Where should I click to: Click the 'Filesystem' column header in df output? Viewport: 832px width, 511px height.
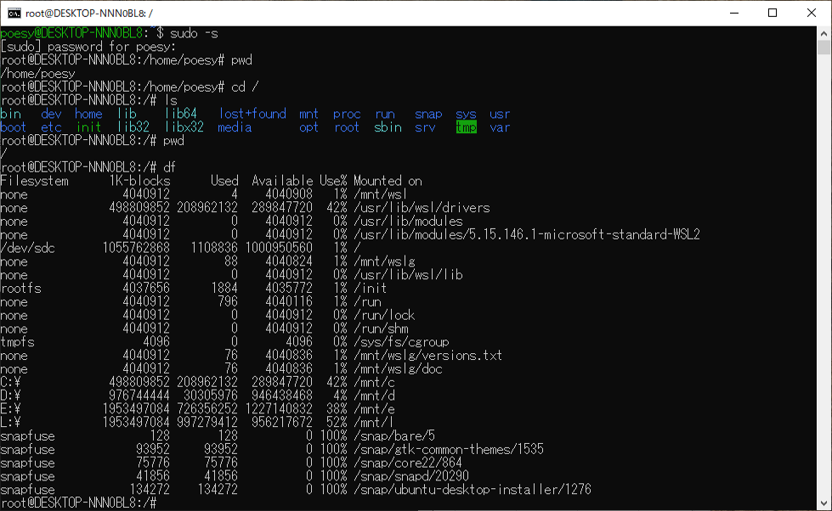[x=34, y=181]
